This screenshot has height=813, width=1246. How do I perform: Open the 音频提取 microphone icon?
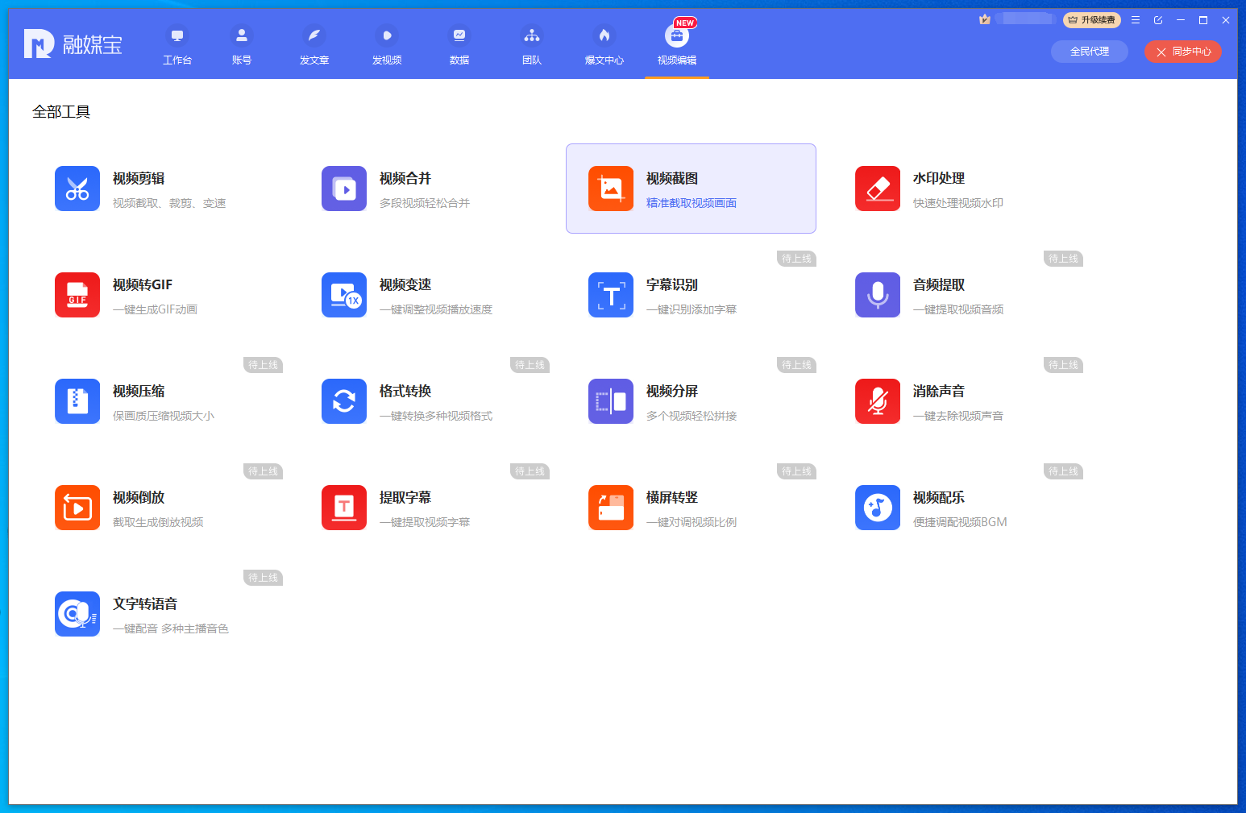(878, 295)
